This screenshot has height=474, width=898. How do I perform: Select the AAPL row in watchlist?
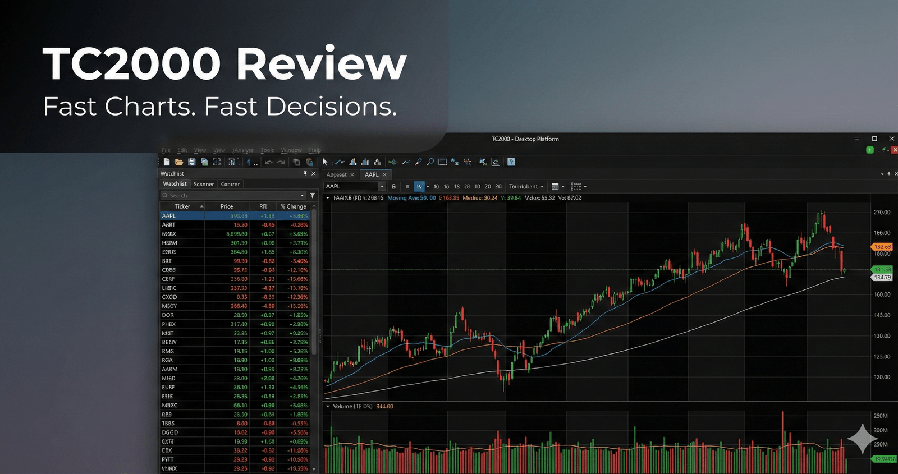click(x=235, y=215)
